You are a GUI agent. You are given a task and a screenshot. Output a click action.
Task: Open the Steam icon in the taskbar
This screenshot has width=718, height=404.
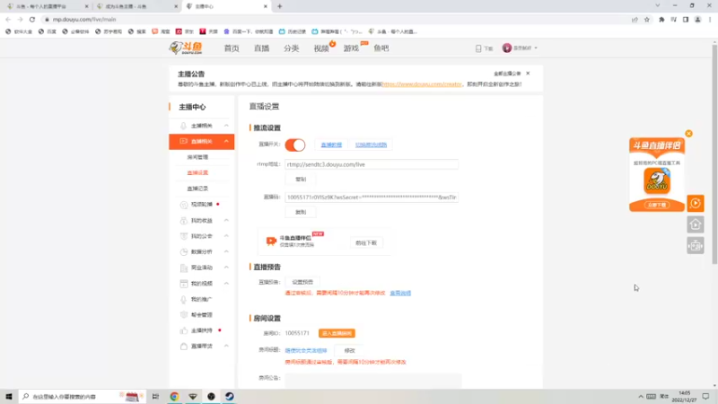pyautogui.click(x=230, y=396)
